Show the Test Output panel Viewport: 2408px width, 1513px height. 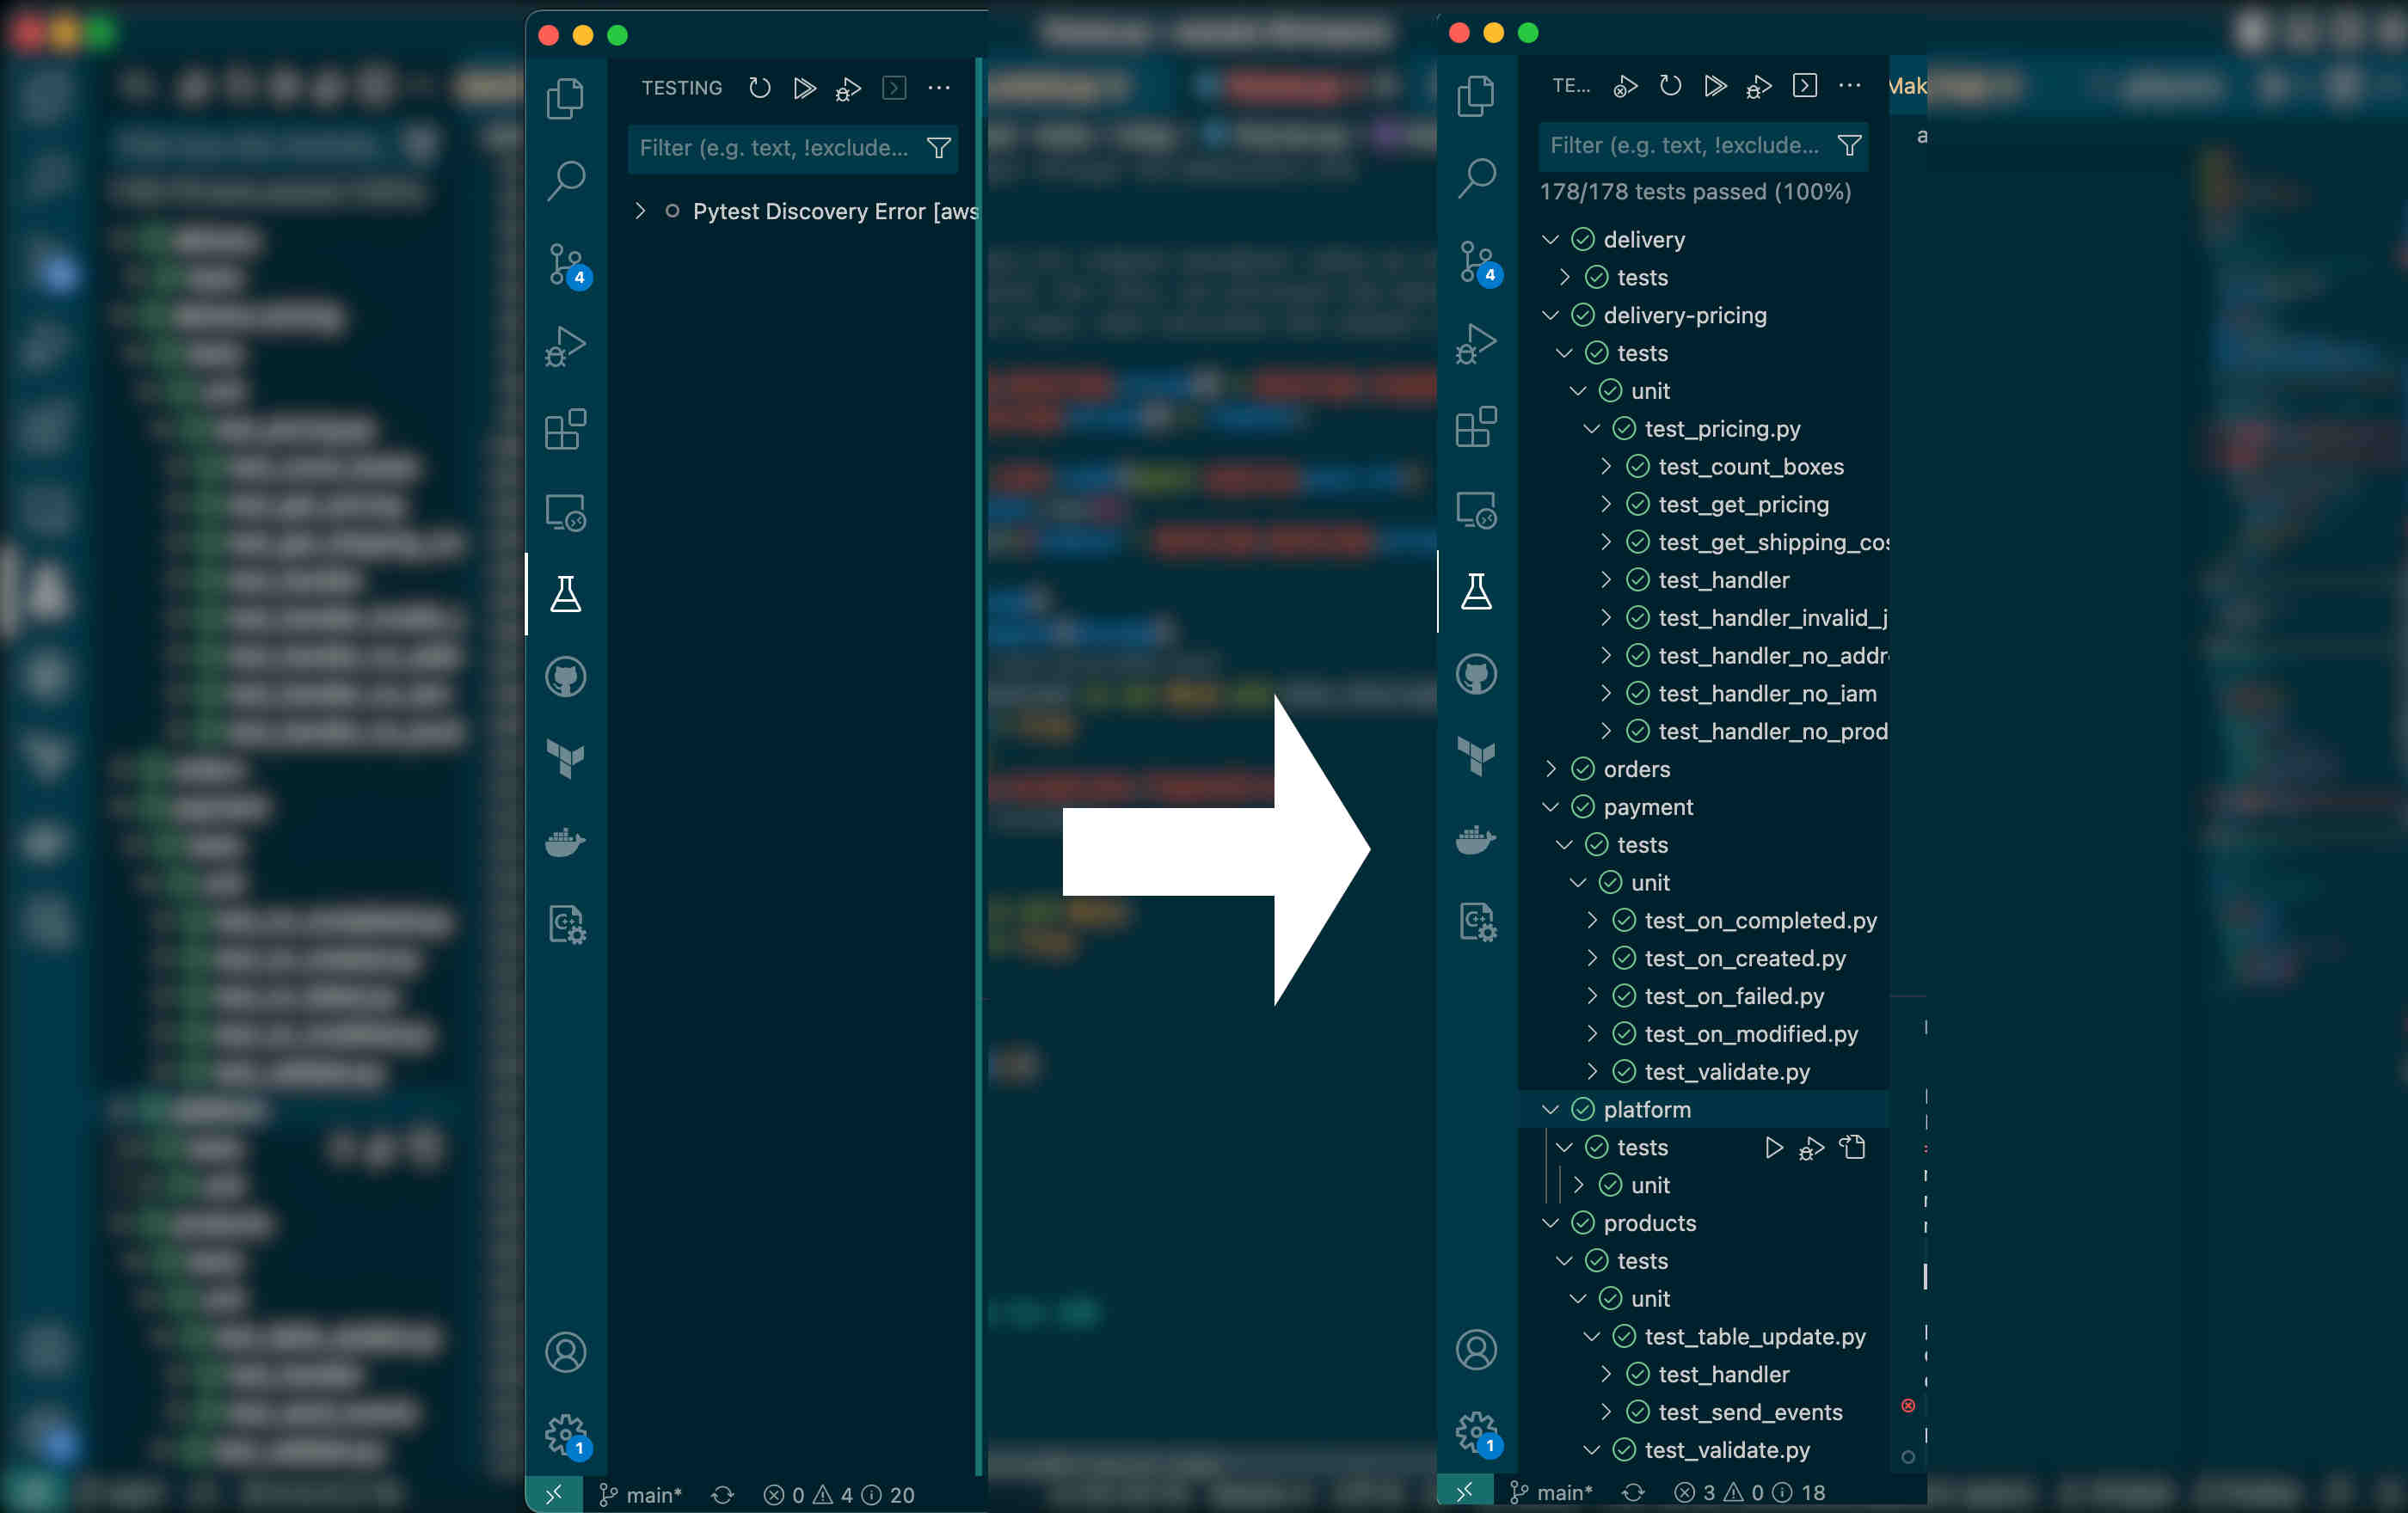[893, 88]
